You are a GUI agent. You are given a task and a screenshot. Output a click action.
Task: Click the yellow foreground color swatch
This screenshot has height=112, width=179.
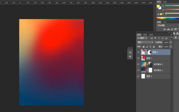(x=158, y=6)
